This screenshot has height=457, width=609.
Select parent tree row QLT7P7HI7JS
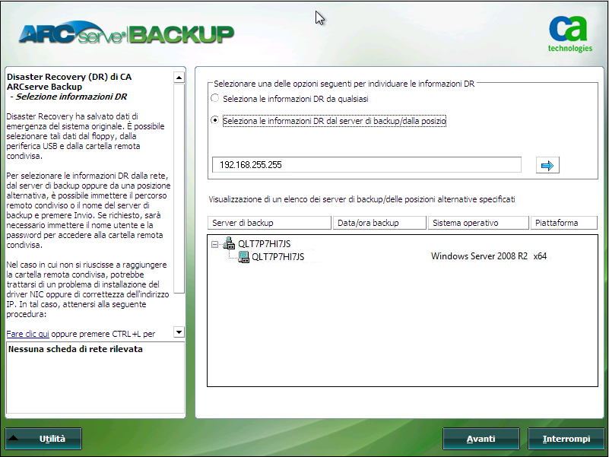click(264, 243)
